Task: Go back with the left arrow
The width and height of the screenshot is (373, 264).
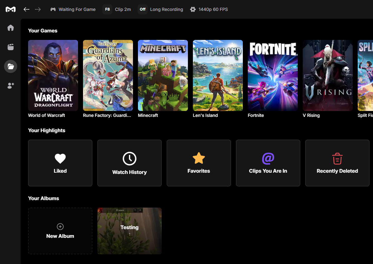Action: coord(27,9)
